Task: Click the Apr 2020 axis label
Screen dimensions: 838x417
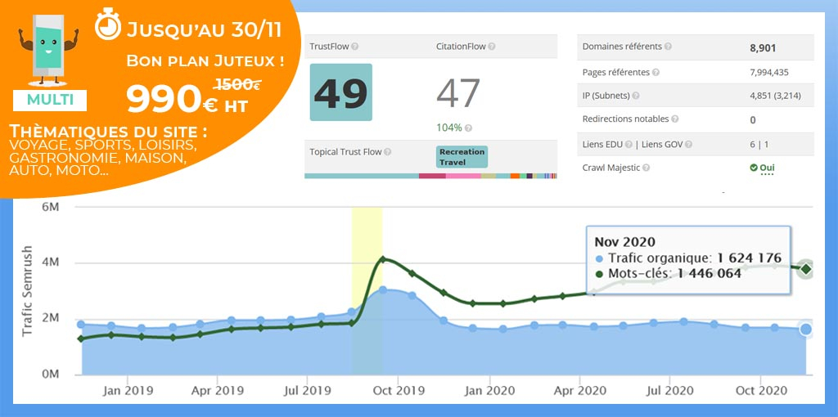Action: click(579, 390)
